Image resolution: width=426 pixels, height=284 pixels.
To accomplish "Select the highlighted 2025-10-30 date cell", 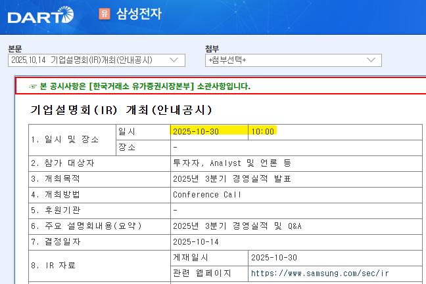I will click(x=196, y=131).
